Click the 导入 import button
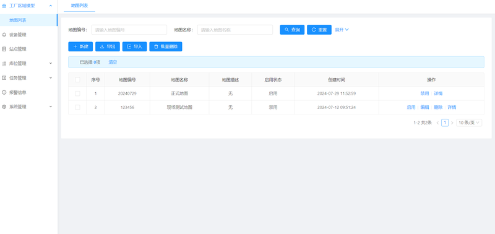Viewport: 495px width, 234px height. pyautogui.click(x=134, y=46)
